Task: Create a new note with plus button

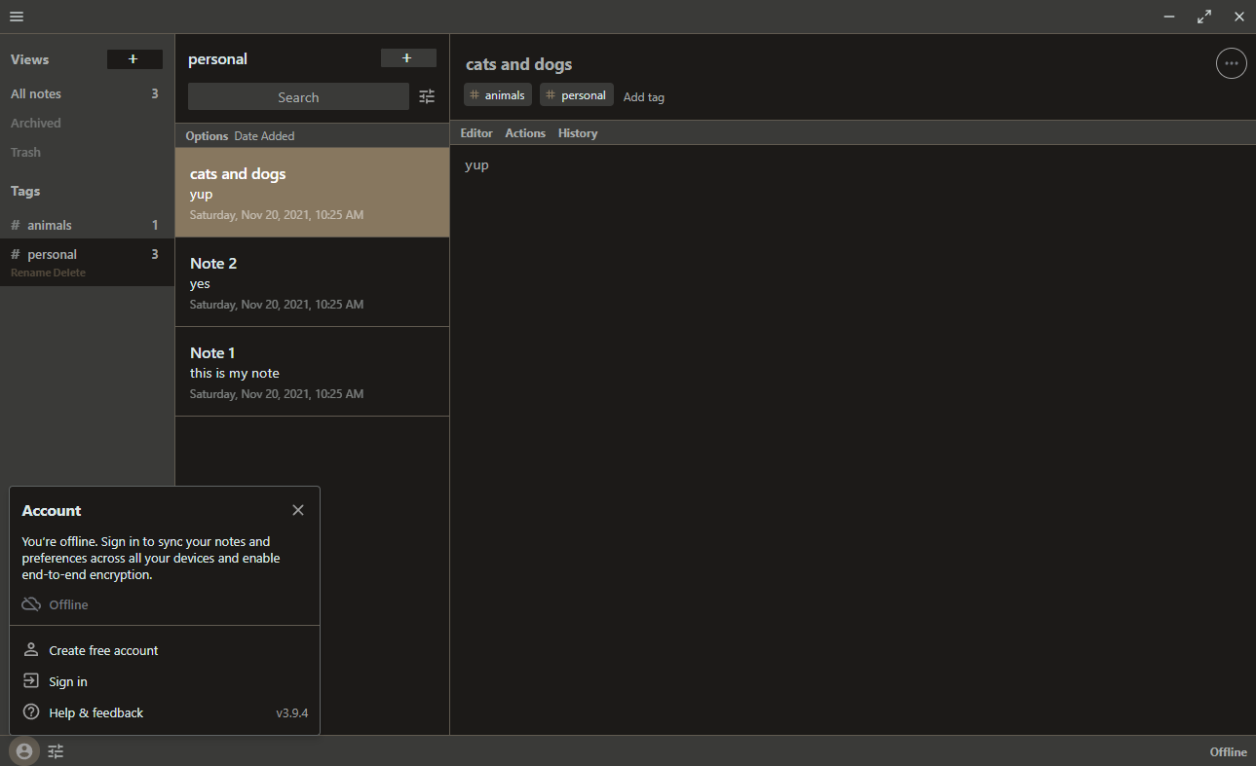Action: (x=407, y=58)
